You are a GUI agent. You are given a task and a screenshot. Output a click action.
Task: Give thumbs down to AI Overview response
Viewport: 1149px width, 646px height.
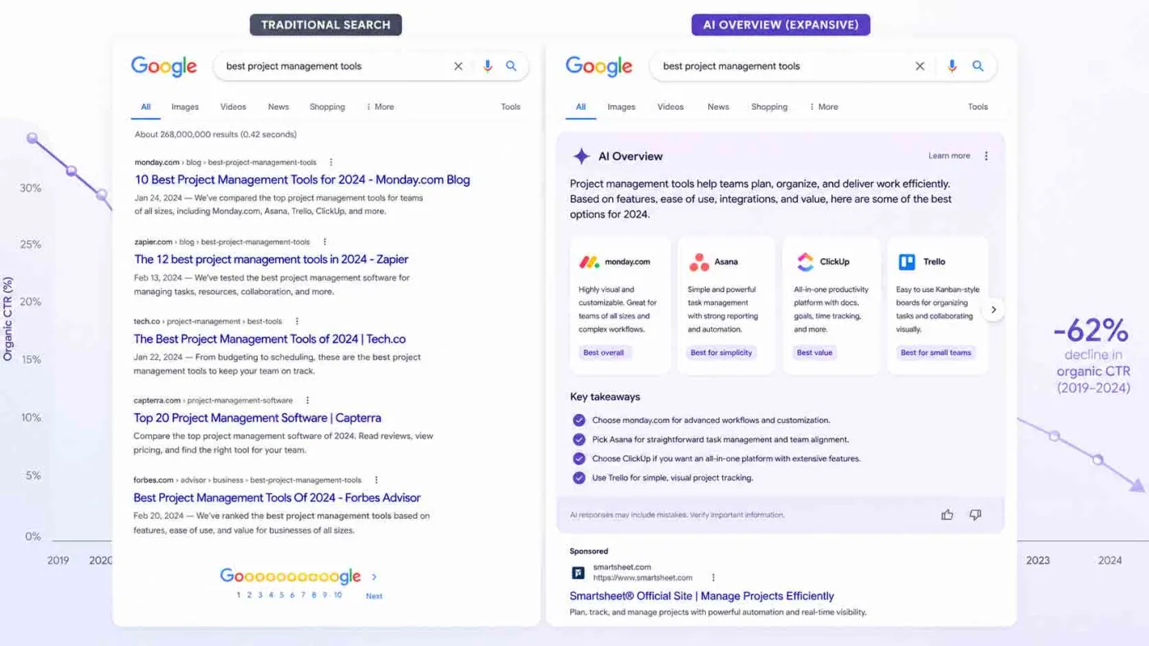(975, 515)
